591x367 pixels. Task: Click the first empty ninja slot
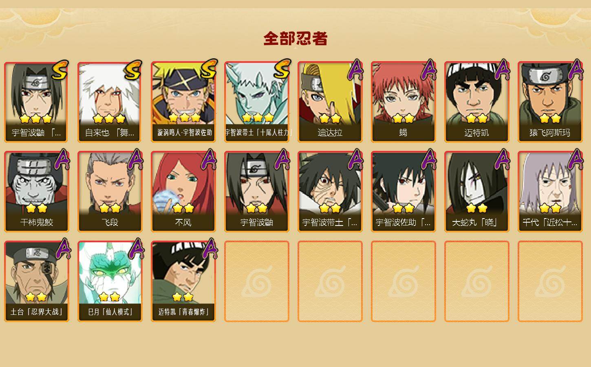[x=257, y=281]
